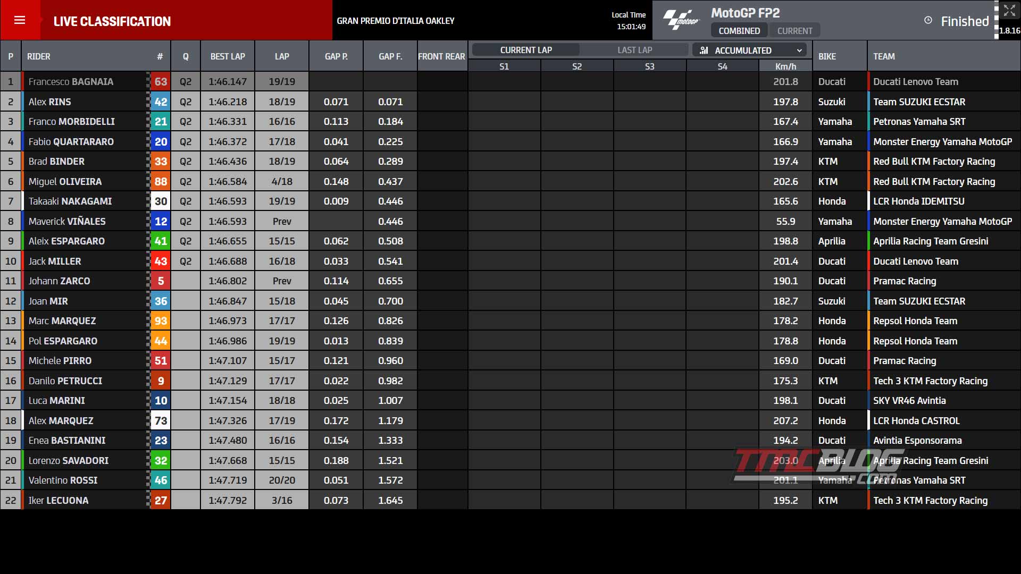The width and height of the screenshot is (1021, 574).
Task: Click lap count 20/20
Action: (x=282, y=480)
